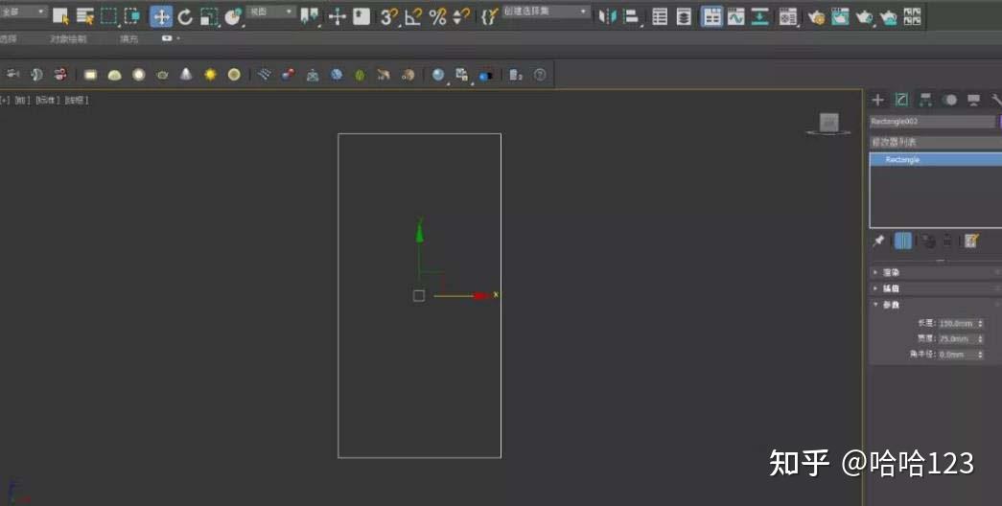Open the Hierarchy panel tab

click(925, 100)
